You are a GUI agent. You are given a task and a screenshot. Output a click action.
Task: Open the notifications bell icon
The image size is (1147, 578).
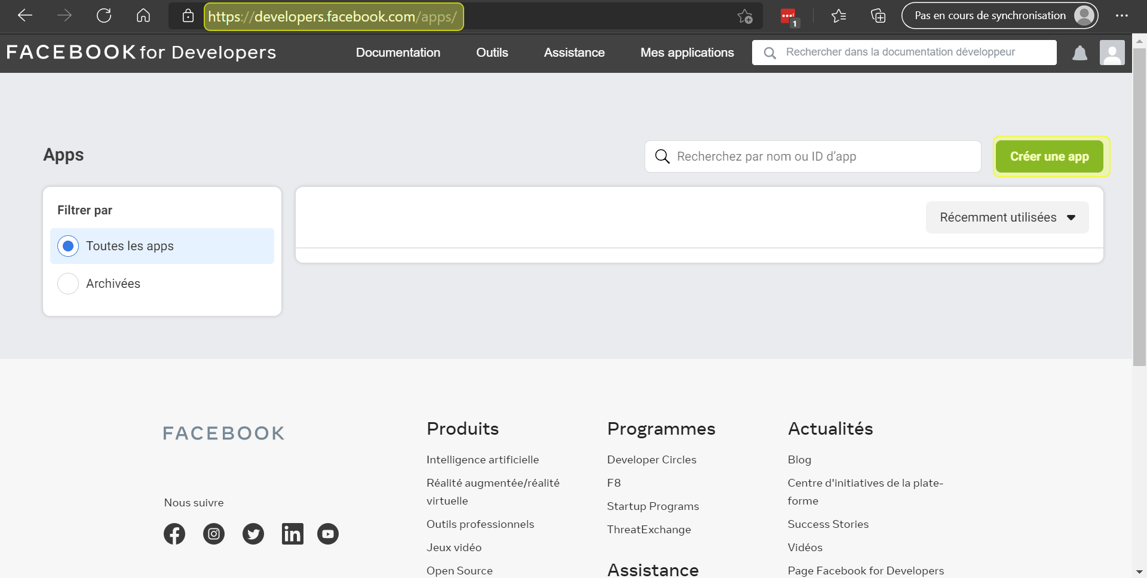pyautogui.click(x=1080, y=53)
